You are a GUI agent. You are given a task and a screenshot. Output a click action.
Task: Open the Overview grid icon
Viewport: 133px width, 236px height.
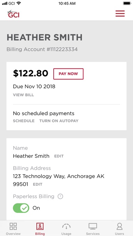pyautogui.click(x=13, y=227)
